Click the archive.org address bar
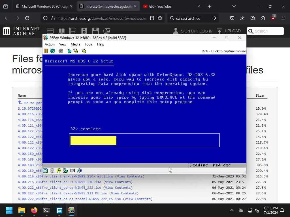Screen dimensions: 290x217 102,18
